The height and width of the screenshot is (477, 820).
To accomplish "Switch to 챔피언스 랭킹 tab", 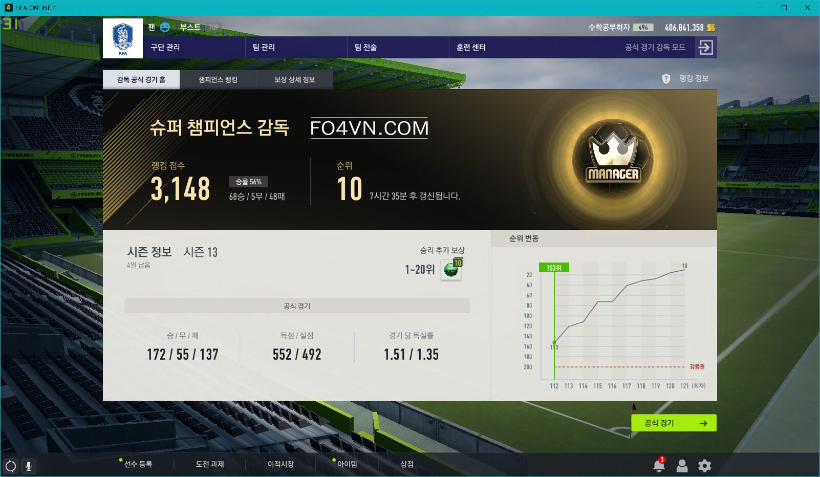I will (218, 79).
